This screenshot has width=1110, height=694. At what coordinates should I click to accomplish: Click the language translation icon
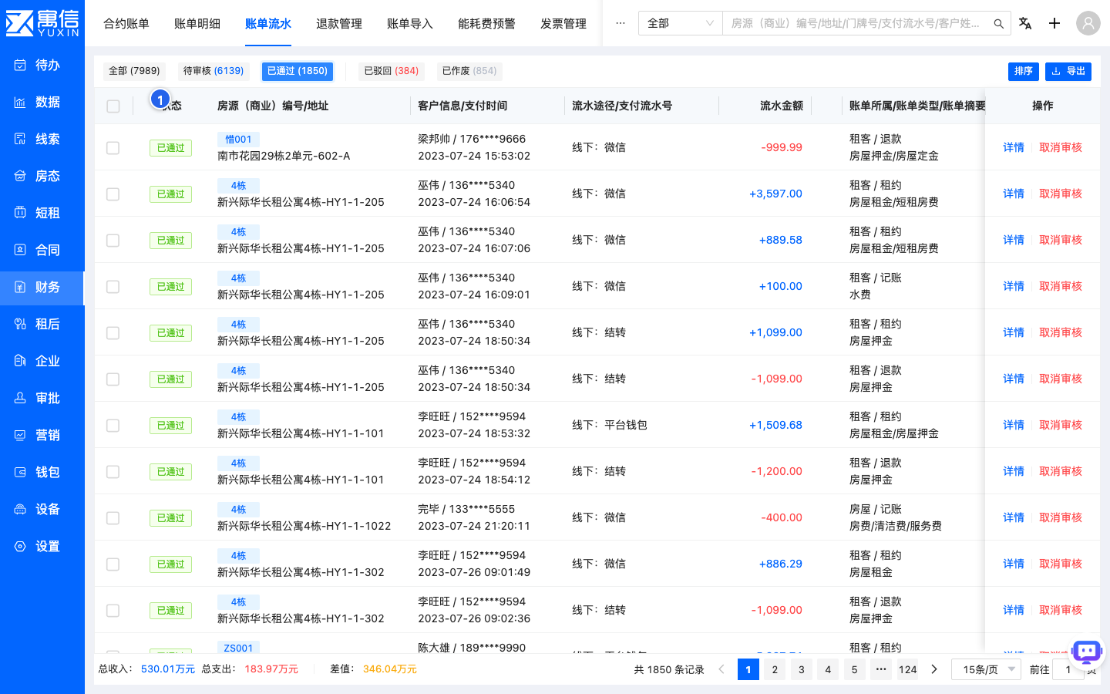(x=1025, y=23)
